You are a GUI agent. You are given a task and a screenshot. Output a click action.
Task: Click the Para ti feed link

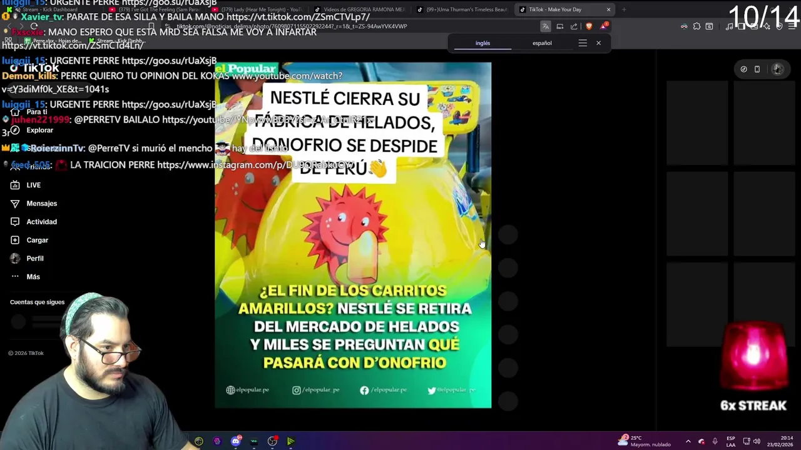pyautogui.click(x=29, y=112)
